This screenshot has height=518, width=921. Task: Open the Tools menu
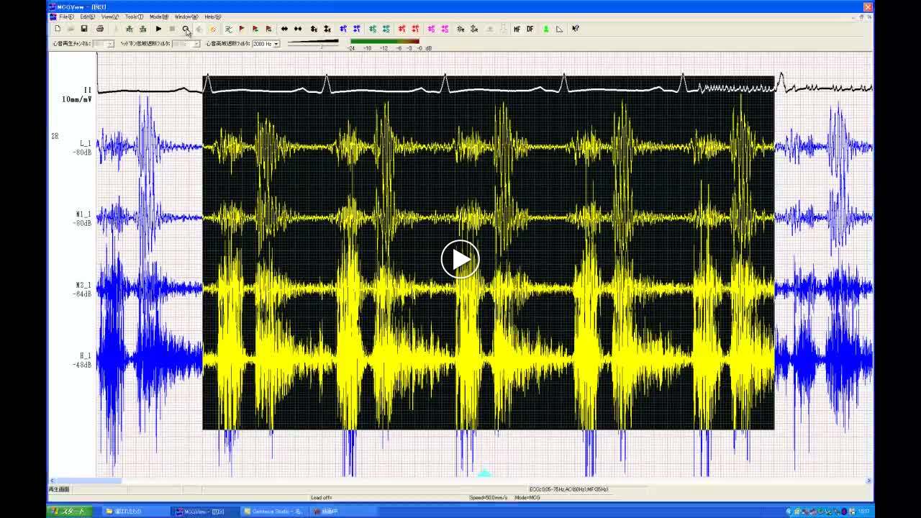pos(133,17)
